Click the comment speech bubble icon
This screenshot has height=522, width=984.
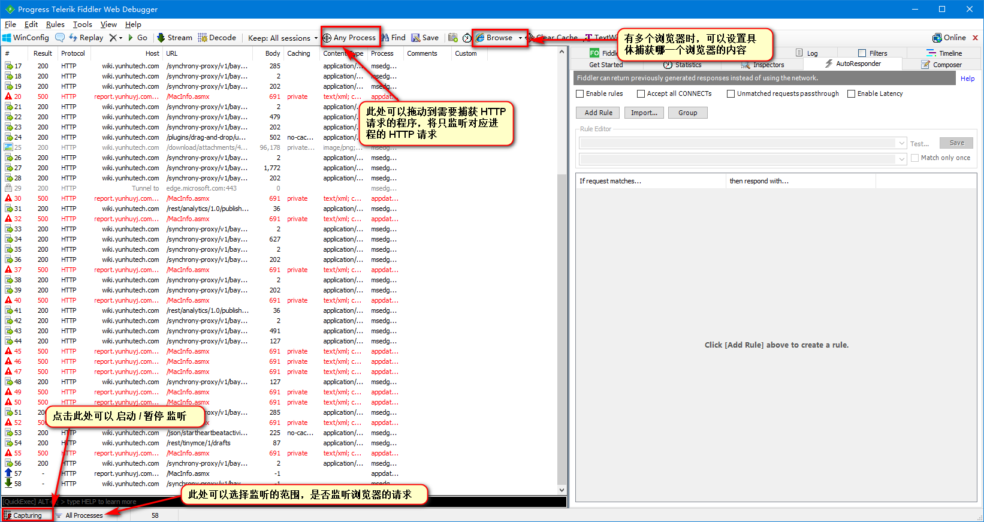(60, 38)
